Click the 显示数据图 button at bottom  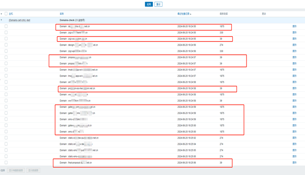click(33, 170)
